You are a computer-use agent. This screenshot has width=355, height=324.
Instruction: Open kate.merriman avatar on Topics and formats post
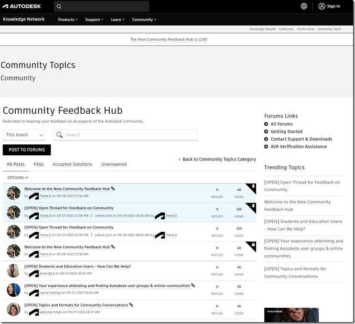(x=13, y=309)
